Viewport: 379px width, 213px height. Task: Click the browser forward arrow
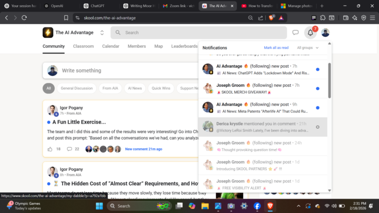pyautogui.click(x=15, y=18)
